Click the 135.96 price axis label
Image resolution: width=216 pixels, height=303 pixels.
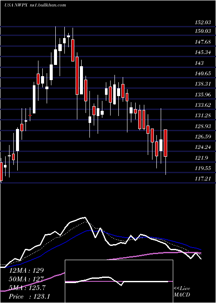(x=203, y=95)
